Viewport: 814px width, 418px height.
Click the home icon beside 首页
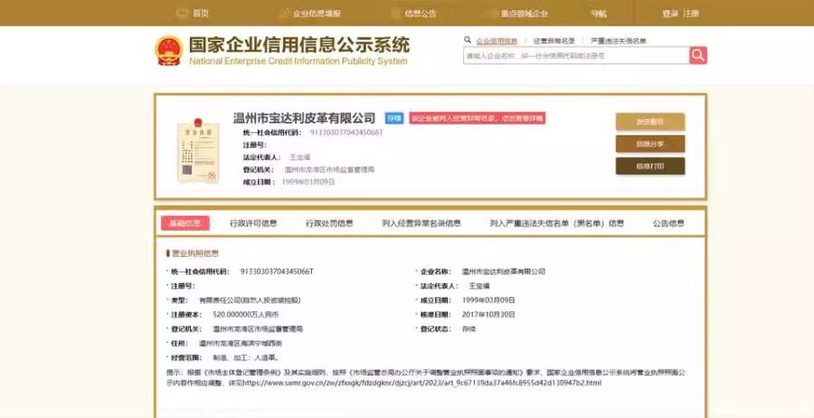click(x=182, y=14)
